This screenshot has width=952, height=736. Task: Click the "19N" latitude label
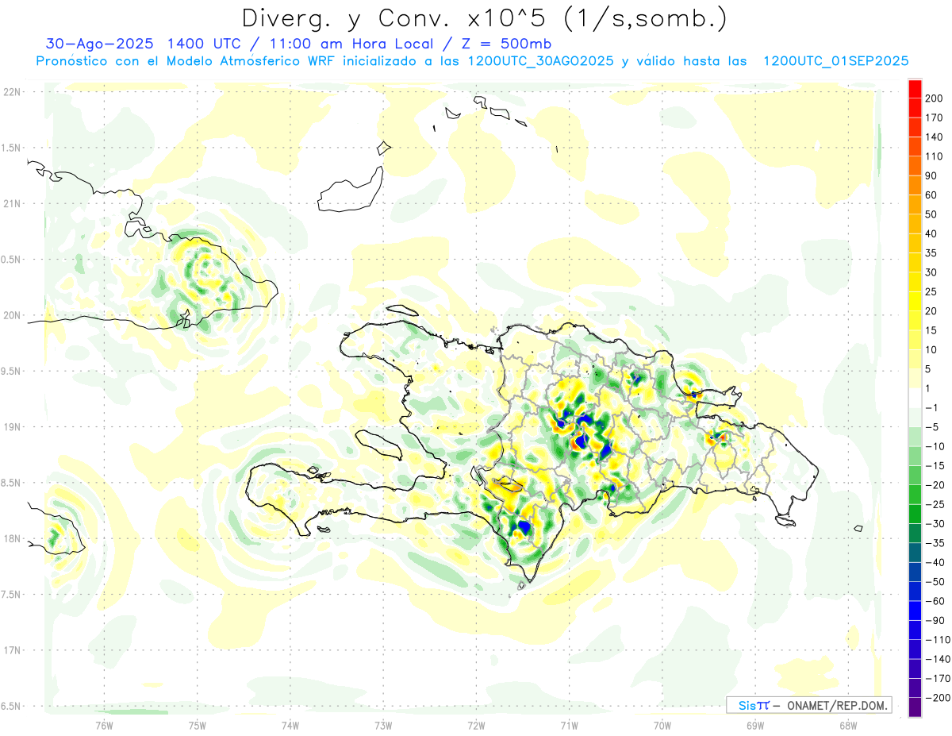[x=11, y=427]
